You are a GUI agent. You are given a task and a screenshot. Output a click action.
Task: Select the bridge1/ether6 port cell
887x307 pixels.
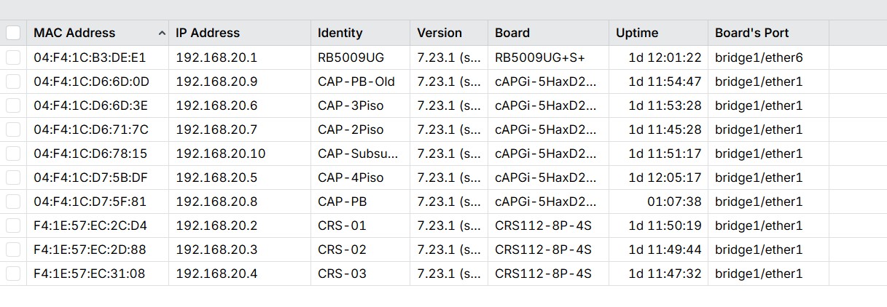(759, 57)
